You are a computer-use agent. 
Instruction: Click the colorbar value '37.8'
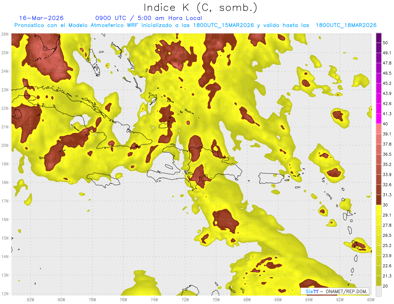click(387, 144)
